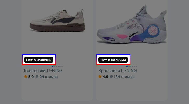
Task: Open the 134 отзыва reviews link
Action: 124,77
